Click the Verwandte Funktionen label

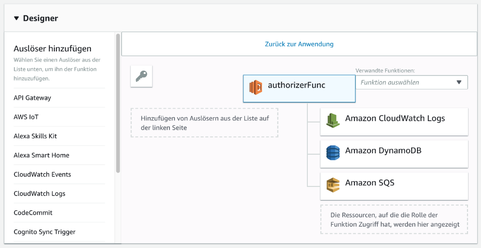coord(385,71)
